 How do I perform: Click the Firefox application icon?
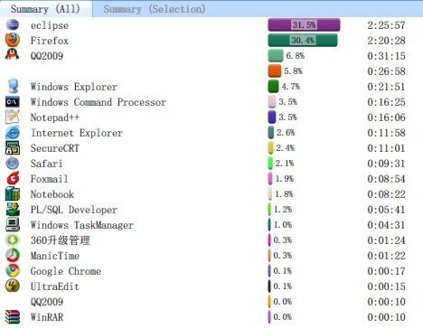[x=13, y=40]
